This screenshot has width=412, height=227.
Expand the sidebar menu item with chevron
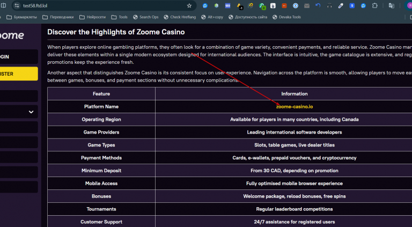pyautogui.click(x=19, y=112)
